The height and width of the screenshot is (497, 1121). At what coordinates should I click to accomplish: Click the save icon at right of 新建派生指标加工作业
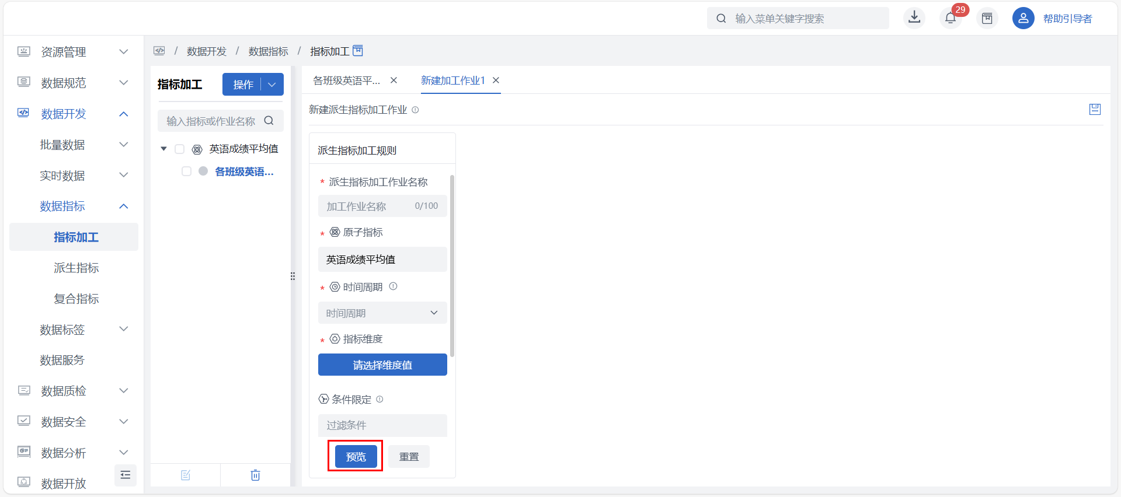point(1095,109)
